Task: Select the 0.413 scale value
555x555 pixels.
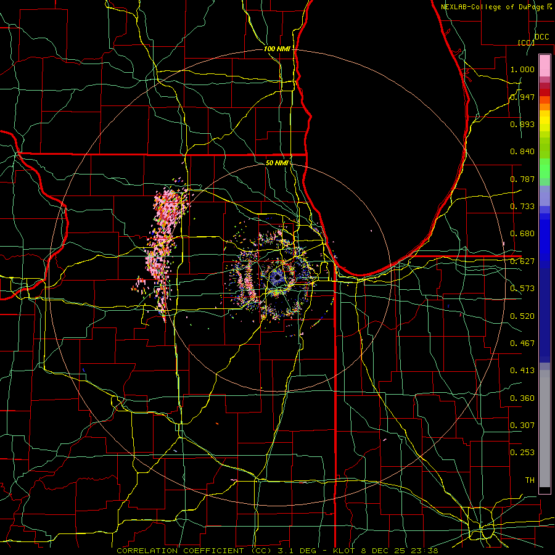Action: 522,371
